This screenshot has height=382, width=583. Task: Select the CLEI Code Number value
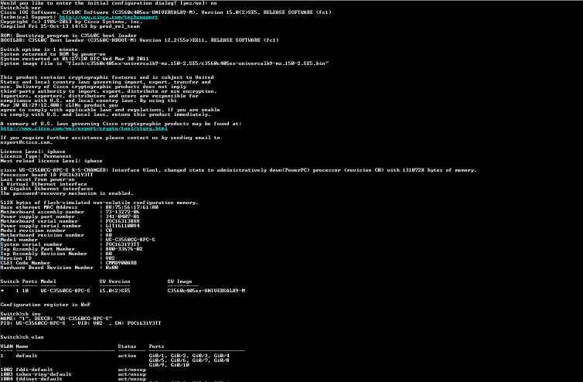121,263
